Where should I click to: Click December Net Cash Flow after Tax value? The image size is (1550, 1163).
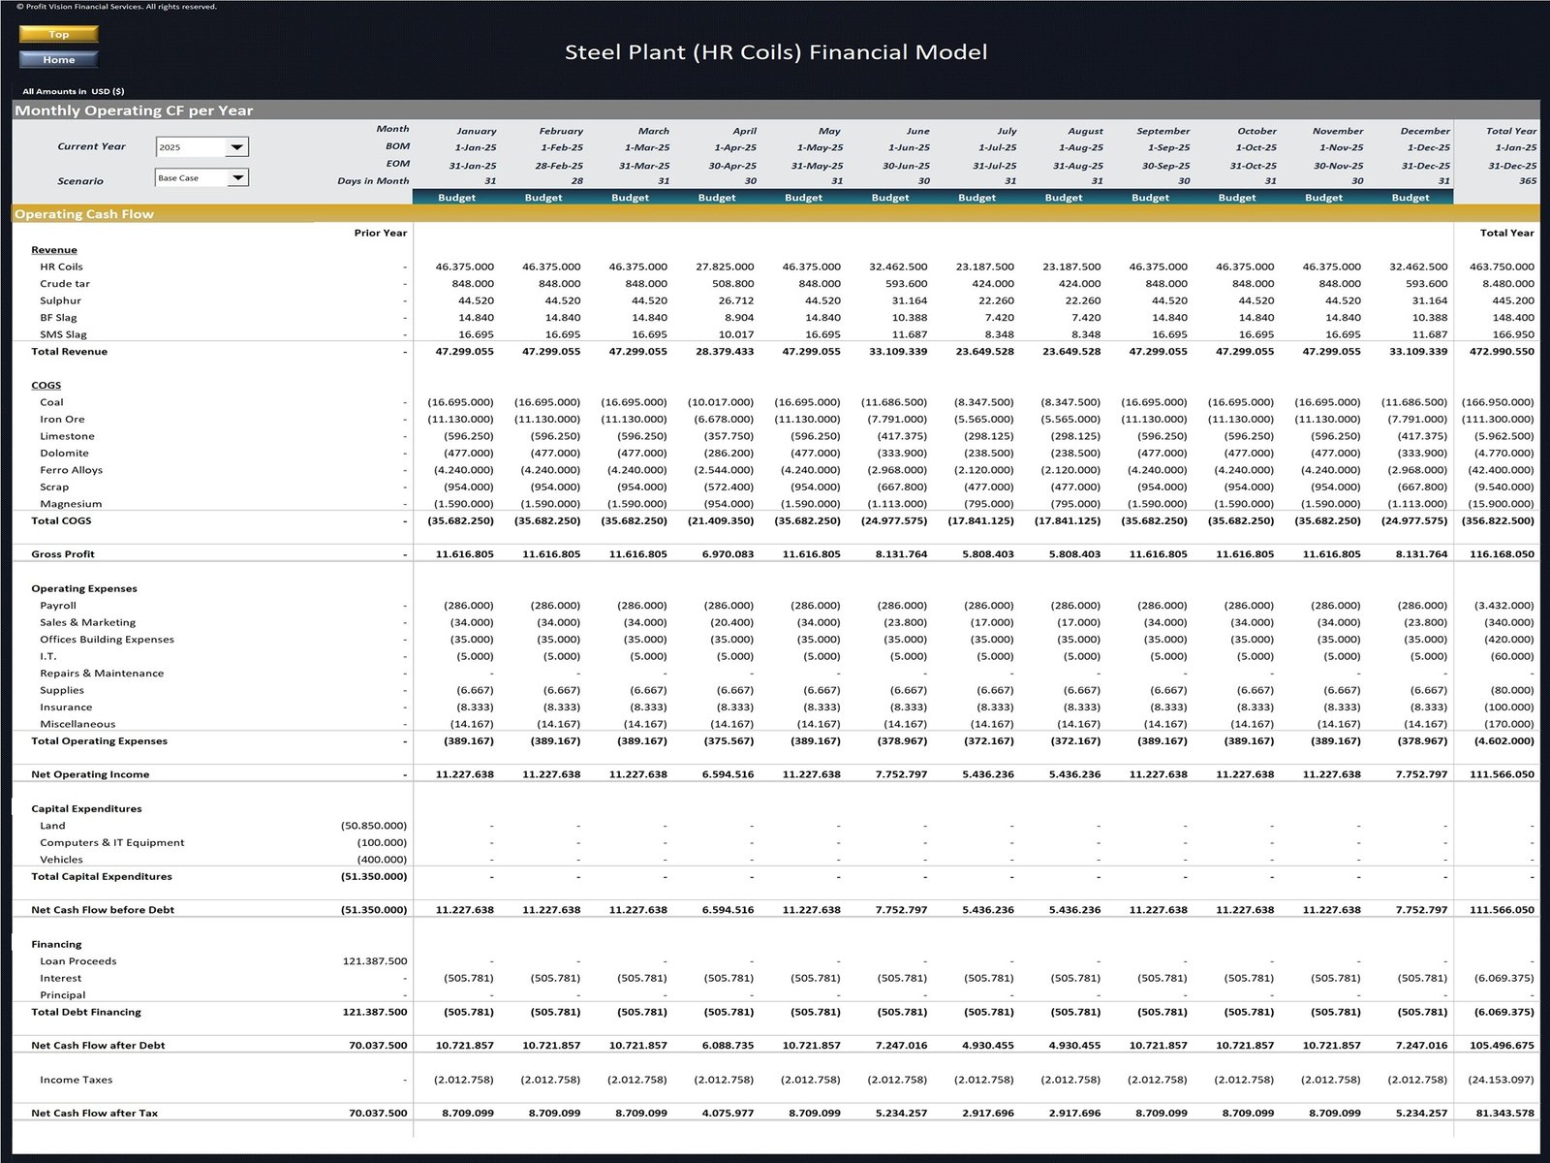click(1419, 1114)
